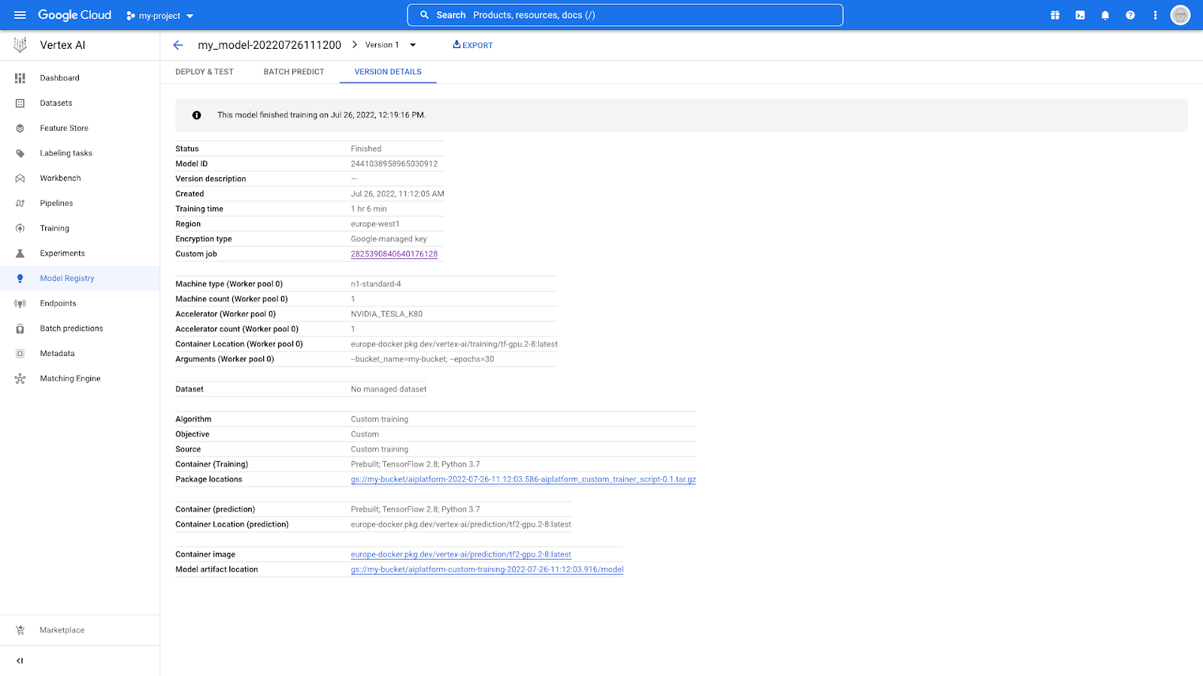Open the help question mark icon
Viewport: 1203px width, 676px height.
point(1130,15)
